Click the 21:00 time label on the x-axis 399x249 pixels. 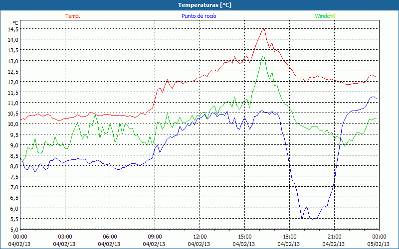coord(334,237)
